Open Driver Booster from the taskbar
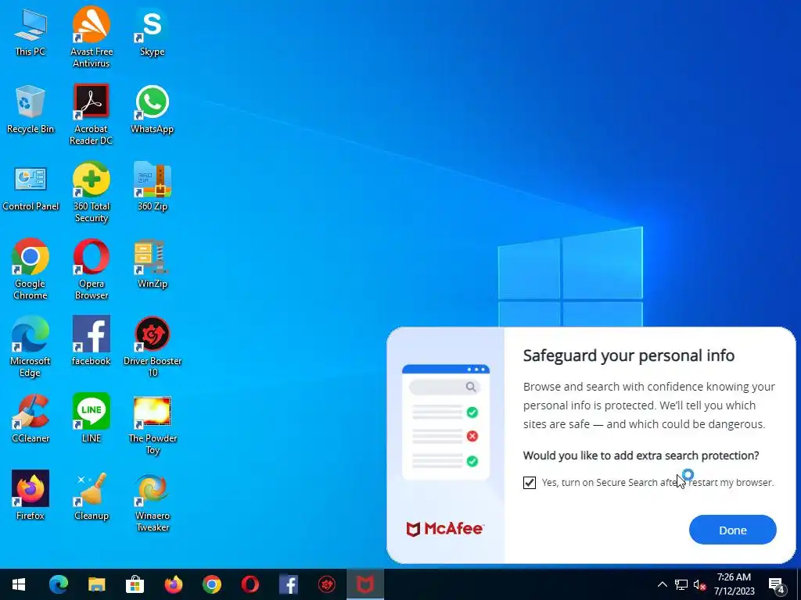The height and width of the screenshot is (600, 801). (x=326, y=584)
